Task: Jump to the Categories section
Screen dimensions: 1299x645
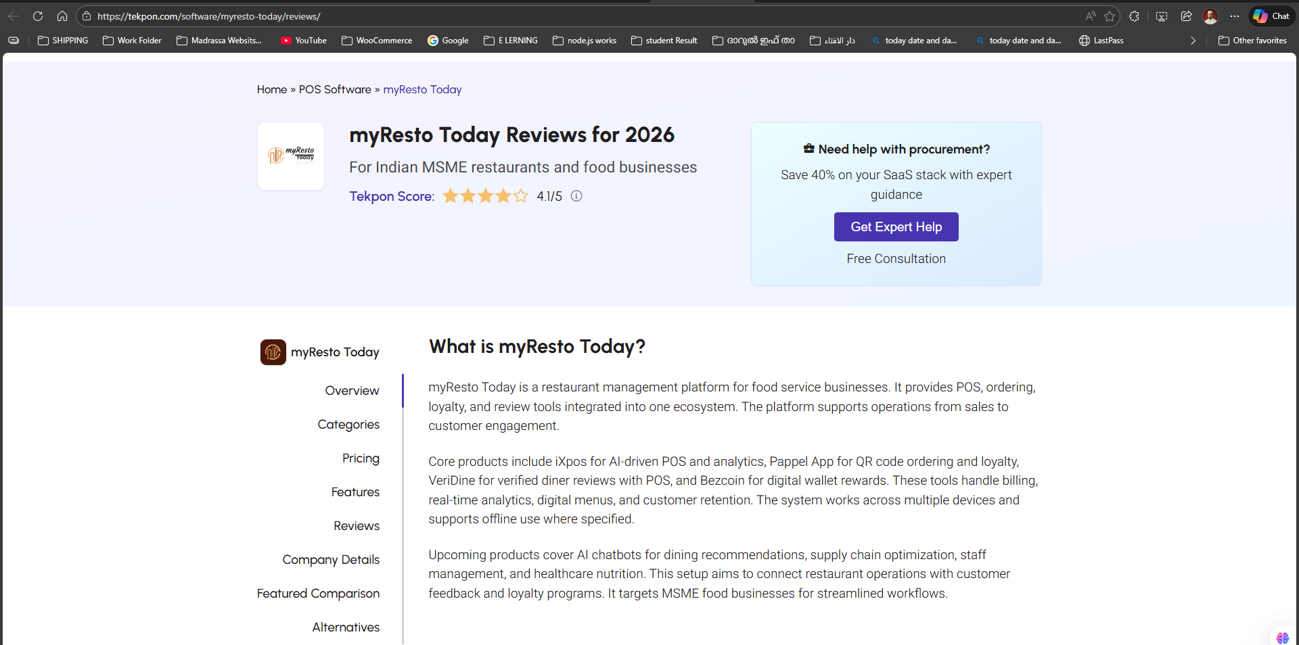Action: 348,425
